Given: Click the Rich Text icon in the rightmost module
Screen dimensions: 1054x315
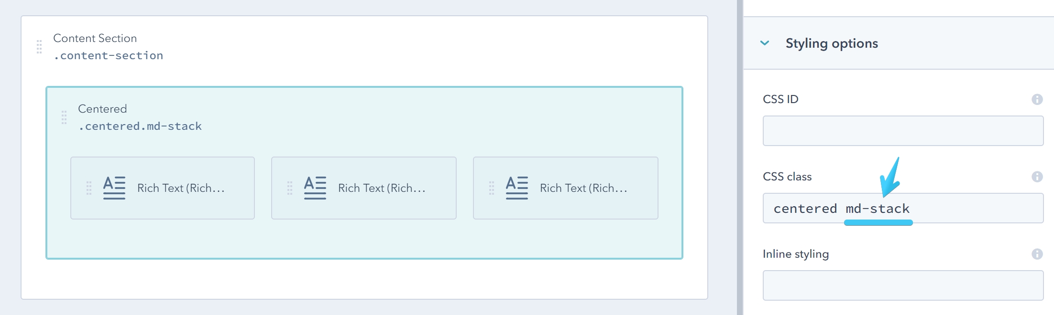Looking at the screenshot, I should pyautogui.click(x=516, y=187).
